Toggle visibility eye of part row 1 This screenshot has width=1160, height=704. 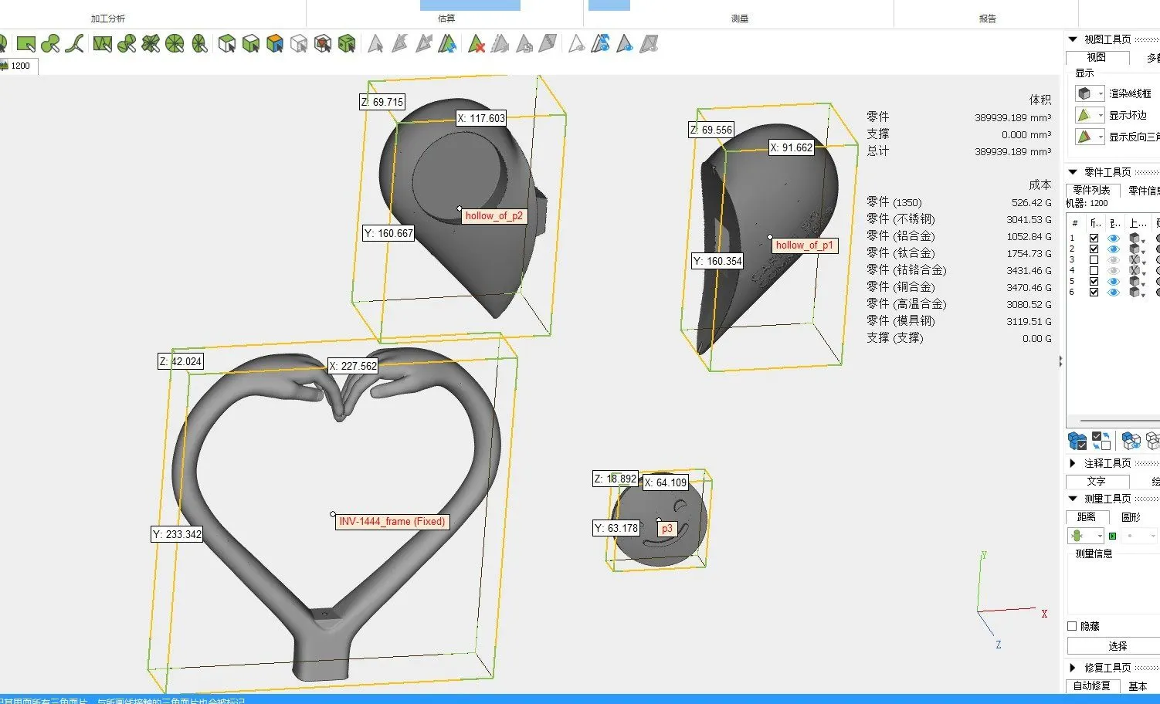[1114, 239]
